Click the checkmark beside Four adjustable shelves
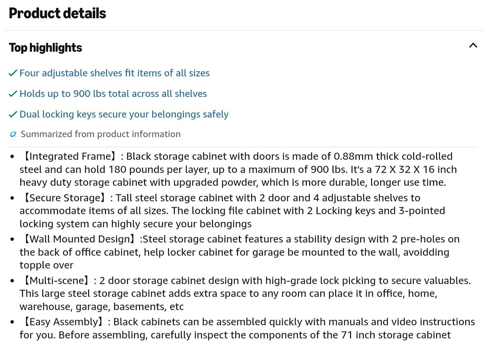 pyautogui.click(x=13, y=73)
